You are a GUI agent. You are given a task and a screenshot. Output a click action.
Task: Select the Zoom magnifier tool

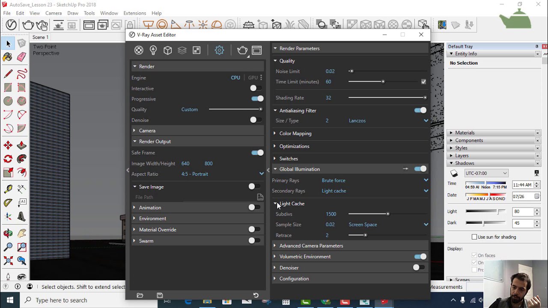8,247
